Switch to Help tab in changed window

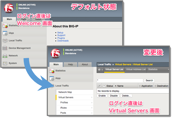[x=70, y=65]
